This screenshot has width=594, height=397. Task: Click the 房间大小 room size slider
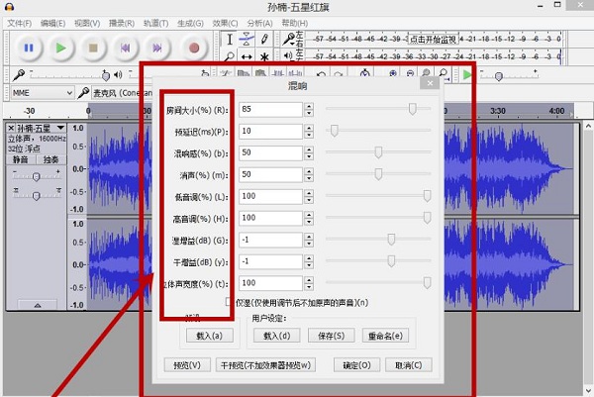pyautogui.click(x=378, y=108)
